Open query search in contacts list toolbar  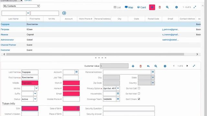coord(167,7)
